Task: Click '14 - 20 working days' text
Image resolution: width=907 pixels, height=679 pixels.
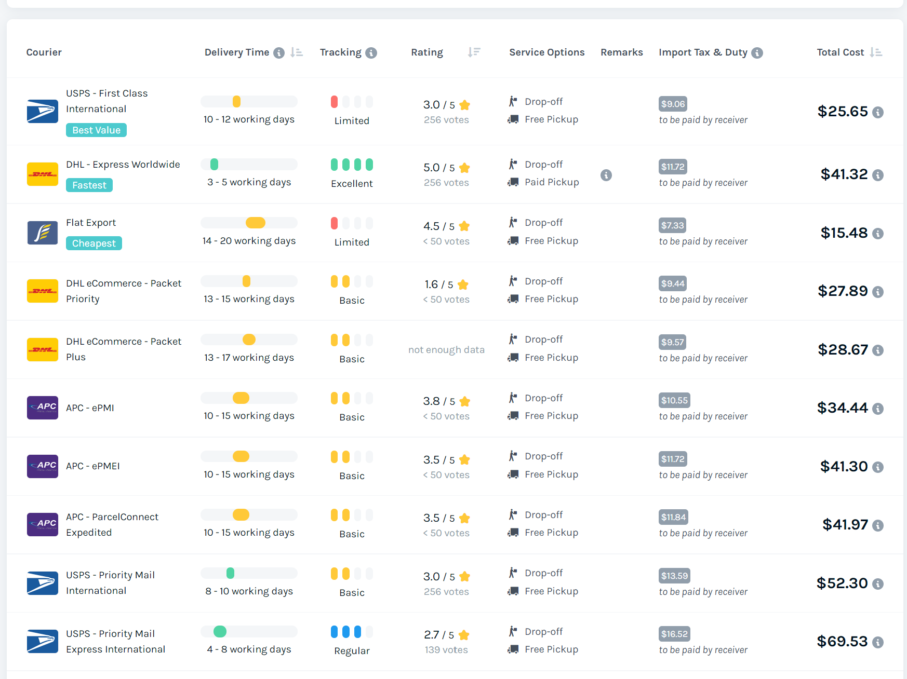Action: tap(249, 241)
